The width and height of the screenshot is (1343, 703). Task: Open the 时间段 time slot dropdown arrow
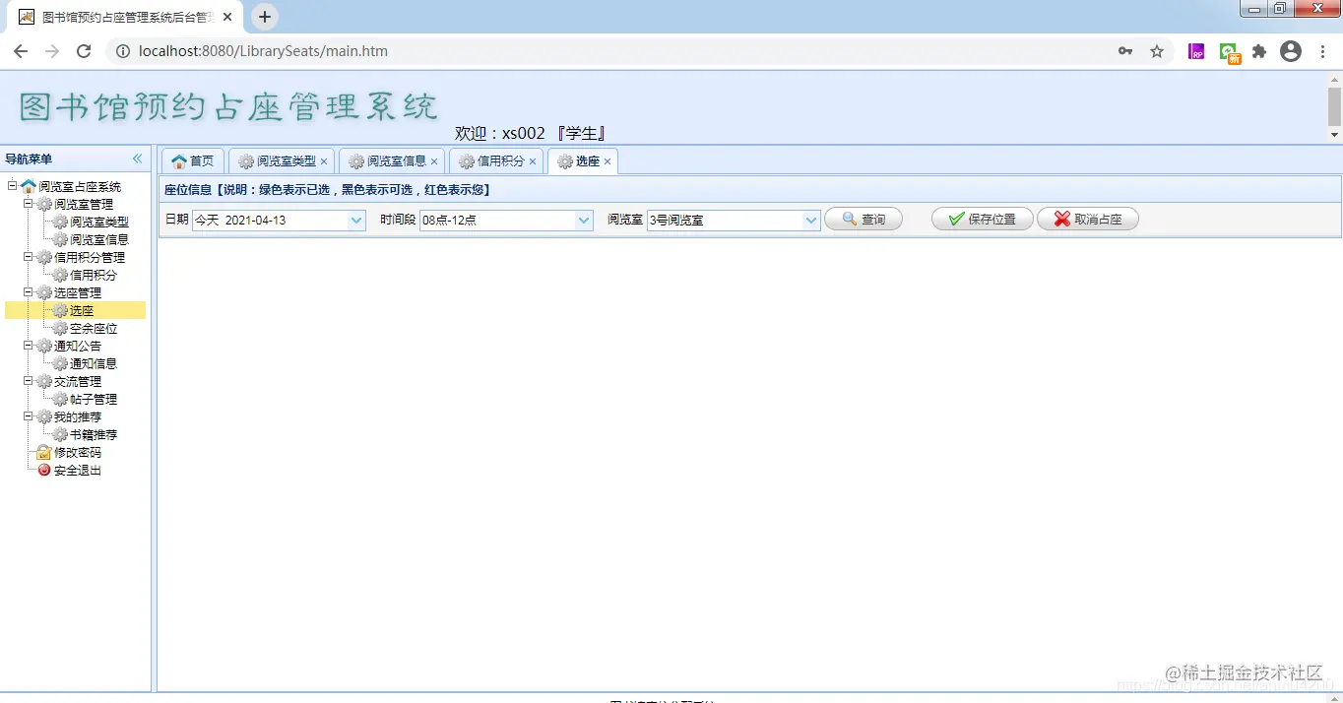coord(584,221)
